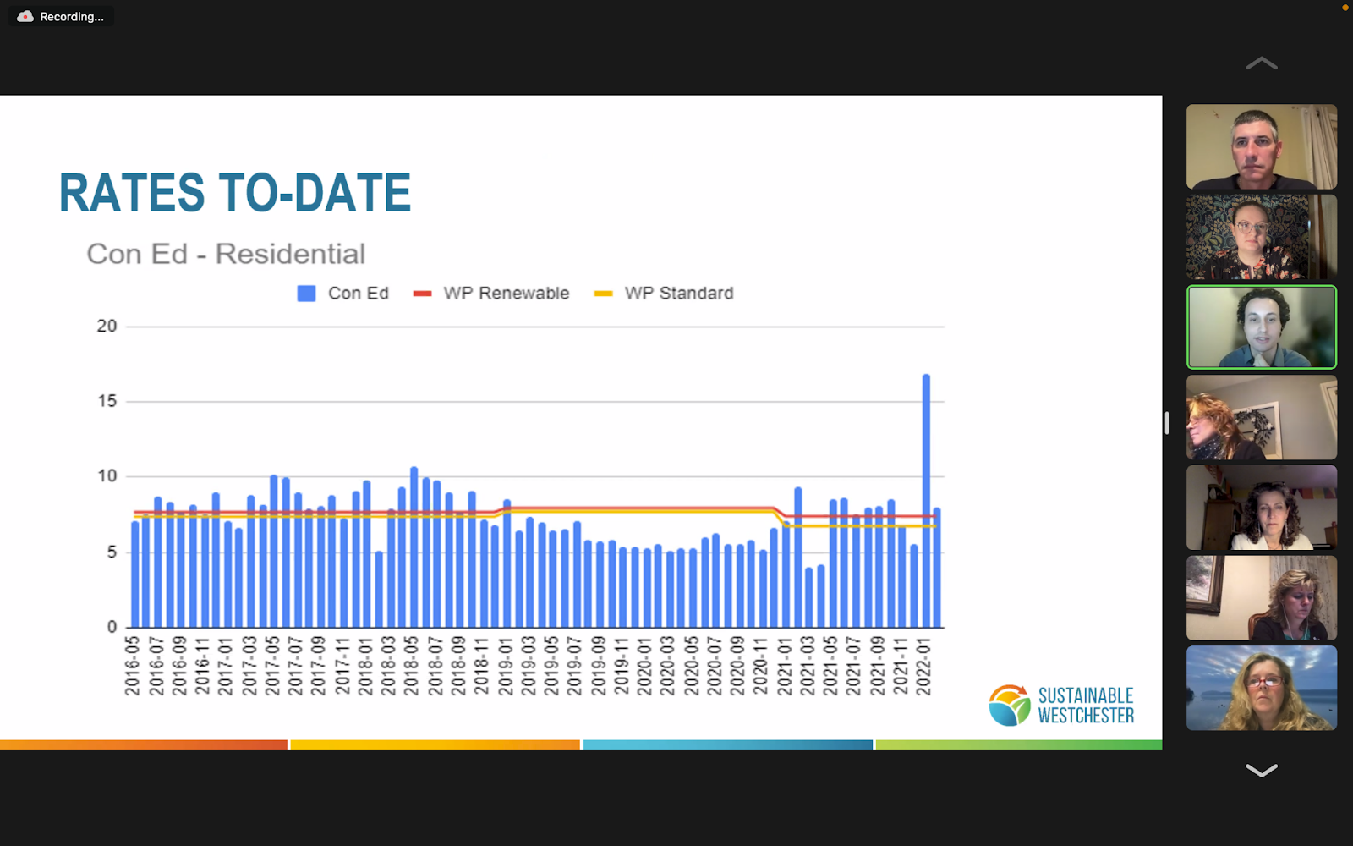Click the y-axis label "15"
The width and height of the screenshot is (1353, 846).
[x=107, y=401]
